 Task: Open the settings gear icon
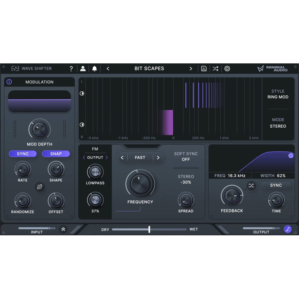[x=227, y=68]
